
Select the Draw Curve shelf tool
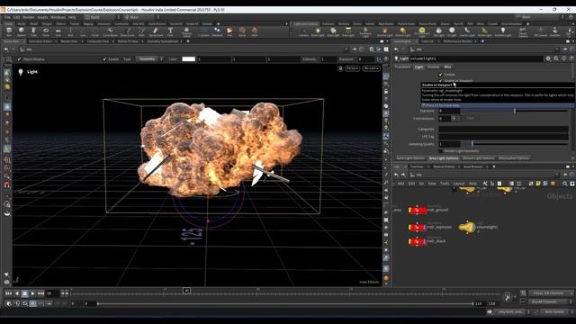click(127, 31)
